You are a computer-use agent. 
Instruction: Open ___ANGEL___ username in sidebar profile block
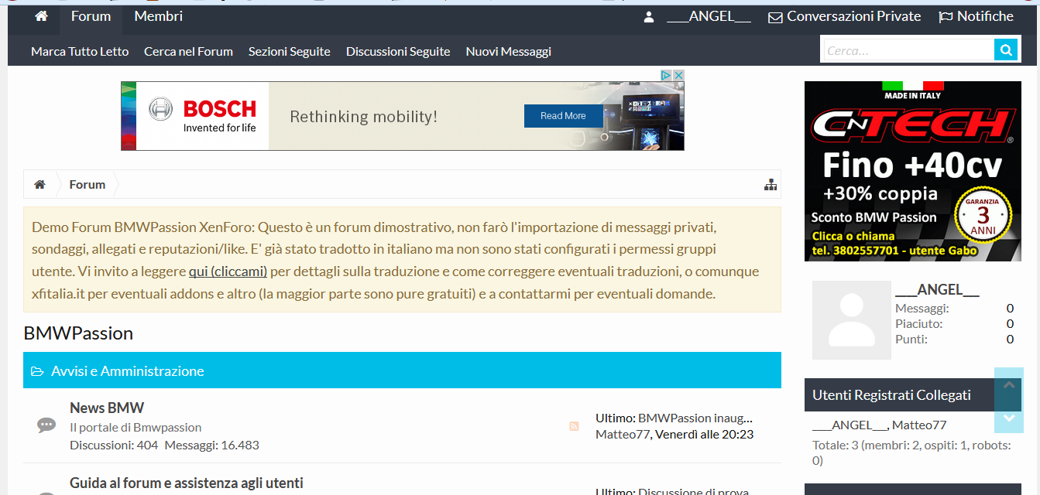[x=937, y=290]
